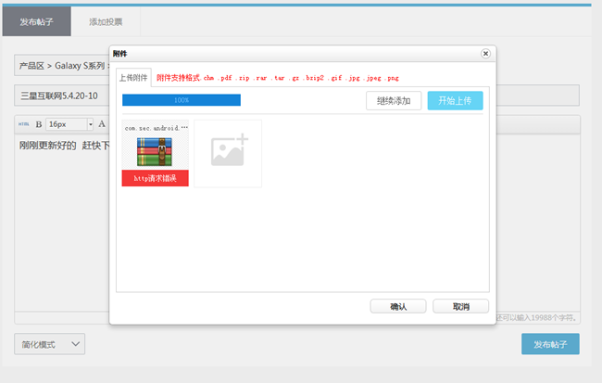Click the blue 发布帖子 submit button

[x=550, y=344]
